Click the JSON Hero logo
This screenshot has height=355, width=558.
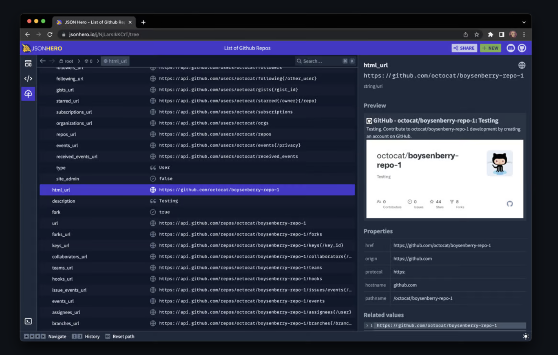(x=42, y=48)
